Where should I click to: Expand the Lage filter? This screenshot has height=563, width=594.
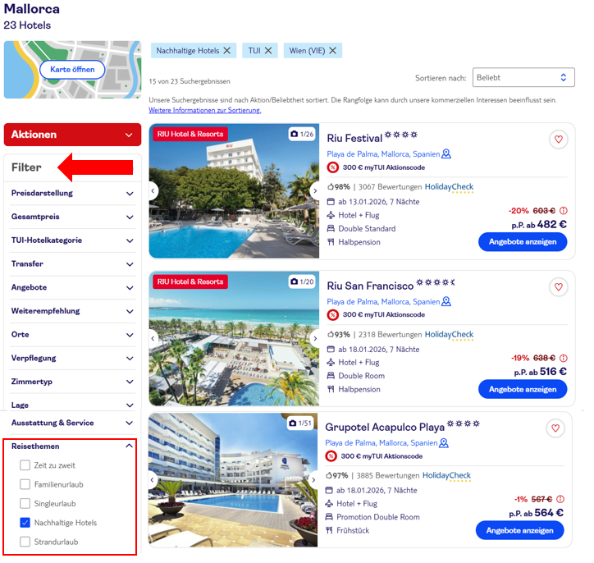[x=72, y=405]
